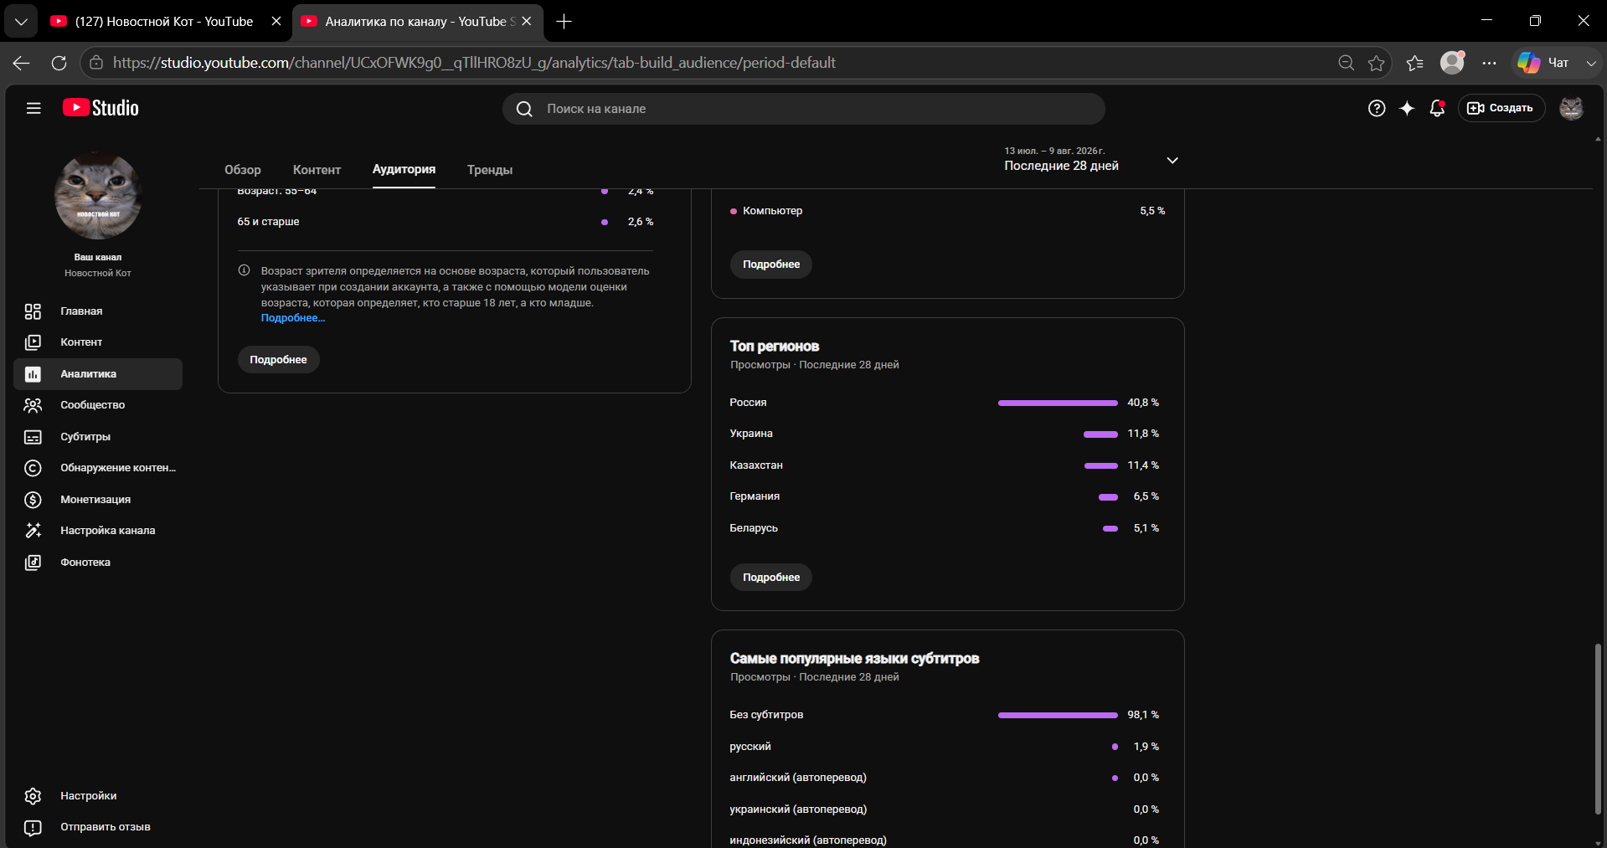Expand the date range period dropdown
The width and height of the screenshot is (1607, 848).
pyautogui.click(x=1172, y=160)
